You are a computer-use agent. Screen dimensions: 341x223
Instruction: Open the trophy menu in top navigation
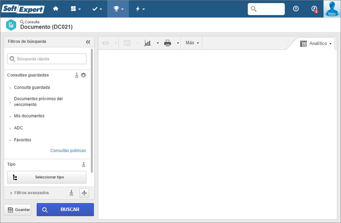pyautogui.click(x=118, y=9)
